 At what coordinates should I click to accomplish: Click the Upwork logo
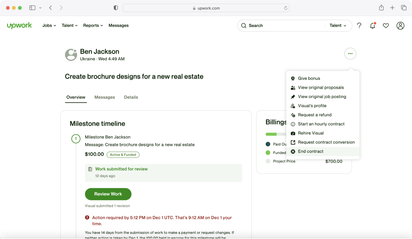click(x=19, y=25)
